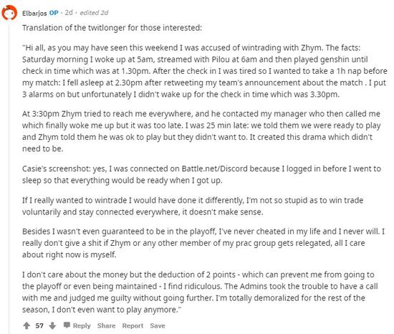Viewport: 394px width, 334px height.
Task: Click the Reddit snoo avatar of Elbarjos
Action: pos(9,13)
